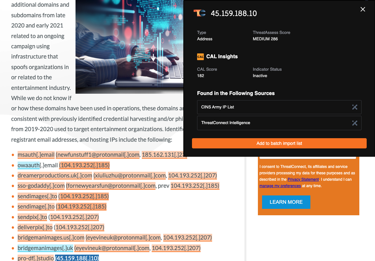The image size is (375, 261).
Task: Click 104.193.252[.]185 beside sendimages[.]to
Action: pyautogui.click(x=84, y=196)
